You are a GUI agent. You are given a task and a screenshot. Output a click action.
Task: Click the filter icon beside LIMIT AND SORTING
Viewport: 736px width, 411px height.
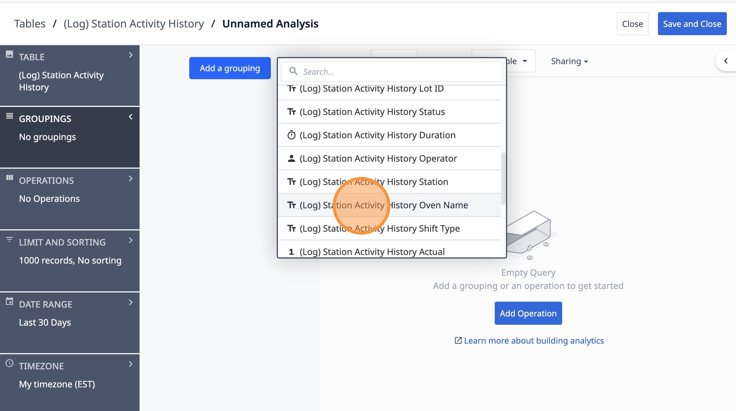[x=9, y=239]
